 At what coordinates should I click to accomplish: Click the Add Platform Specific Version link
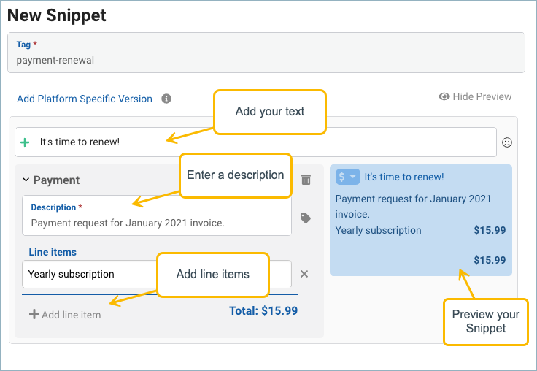(85, 99)
